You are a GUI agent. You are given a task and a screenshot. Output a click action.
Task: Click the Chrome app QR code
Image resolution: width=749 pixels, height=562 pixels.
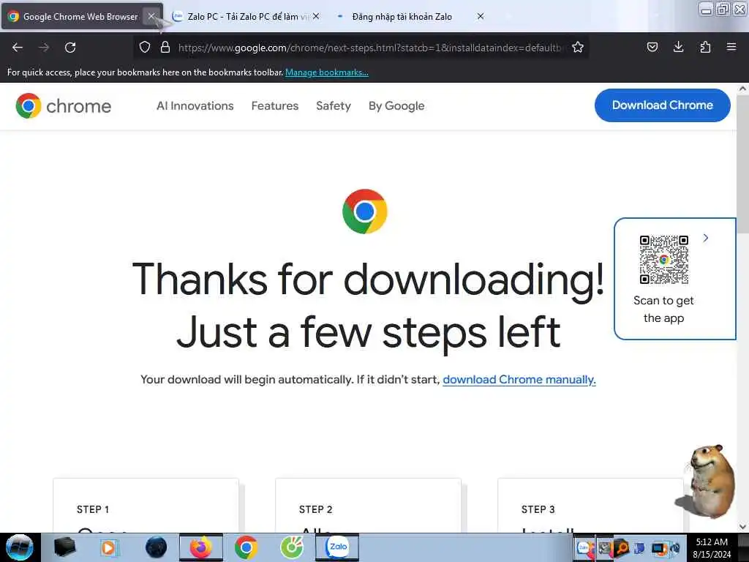coord(664,260)
